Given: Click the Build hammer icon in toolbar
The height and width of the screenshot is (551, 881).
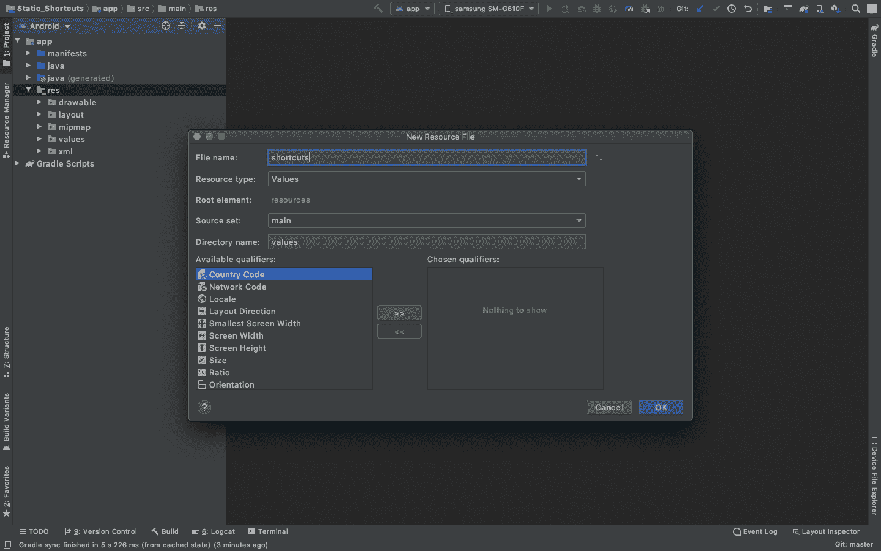Looking at the screenshot, I should click(x=378, y=9).
